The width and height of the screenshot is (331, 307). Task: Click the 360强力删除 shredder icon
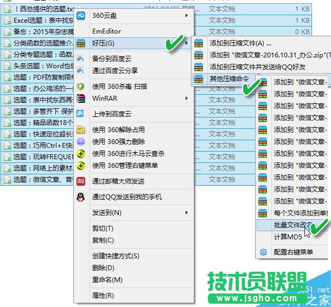(81, 142)
